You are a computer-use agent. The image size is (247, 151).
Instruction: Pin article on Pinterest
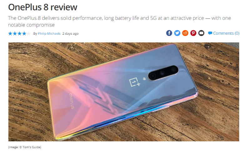193,33
